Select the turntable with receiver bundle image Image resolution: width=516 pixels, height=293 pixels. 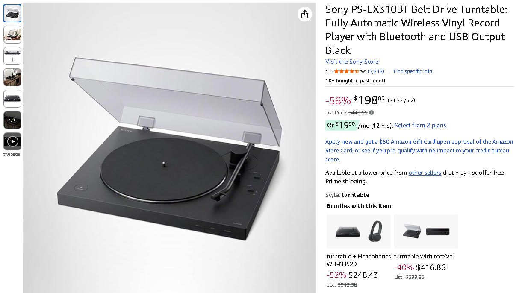coord(426,231)
